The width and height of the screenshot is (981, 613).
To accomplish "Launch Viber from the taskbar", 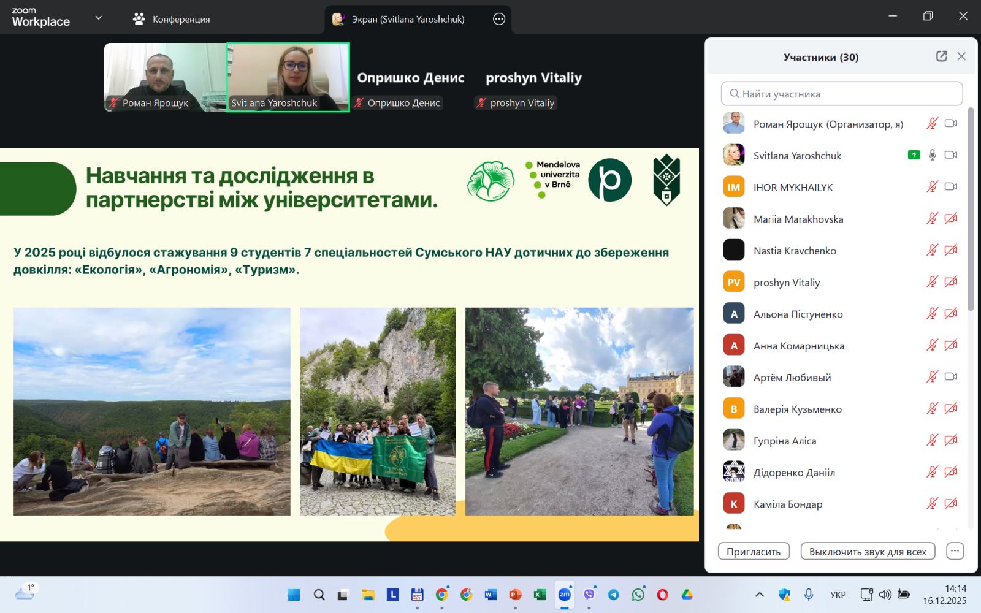I will tap(589, 595).
